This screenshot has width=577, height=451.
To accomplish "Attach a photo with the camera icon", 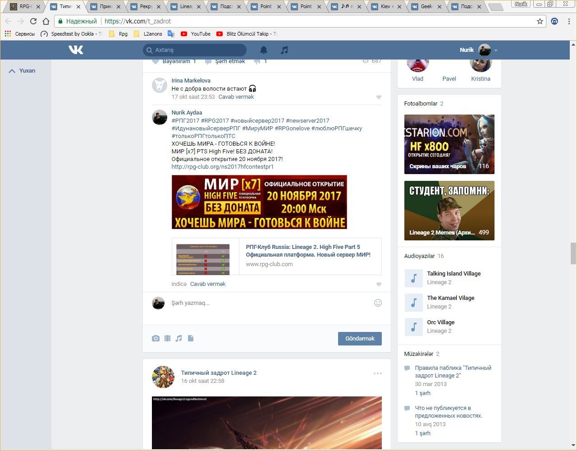I will (156, 338).
